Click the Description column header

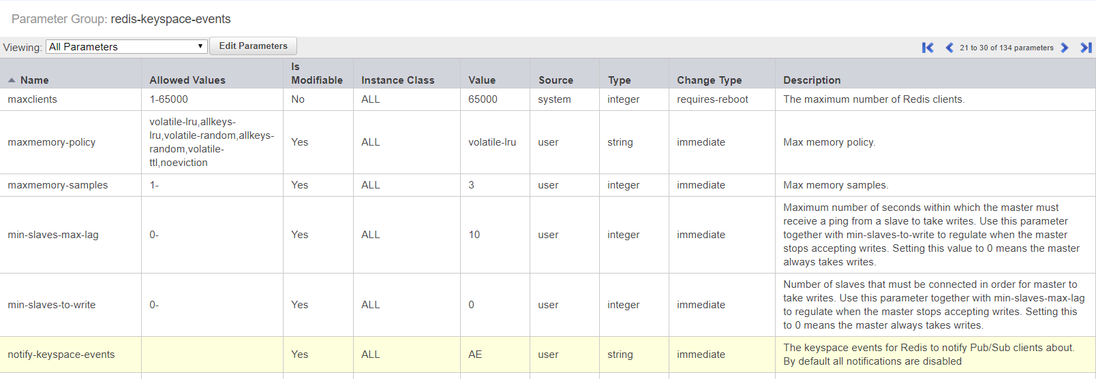coord(812,80)
